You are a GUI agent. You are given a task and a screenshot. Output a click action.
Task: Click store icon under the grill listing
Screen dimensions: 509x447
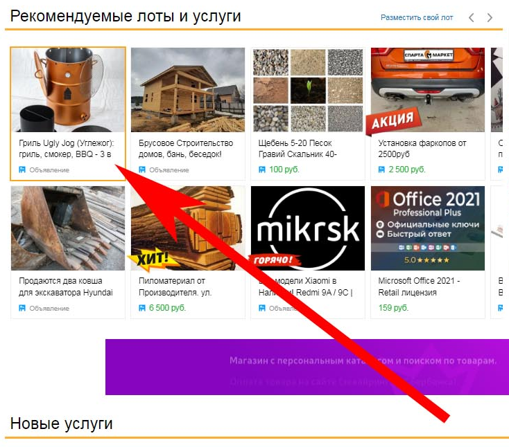point(22,170)
